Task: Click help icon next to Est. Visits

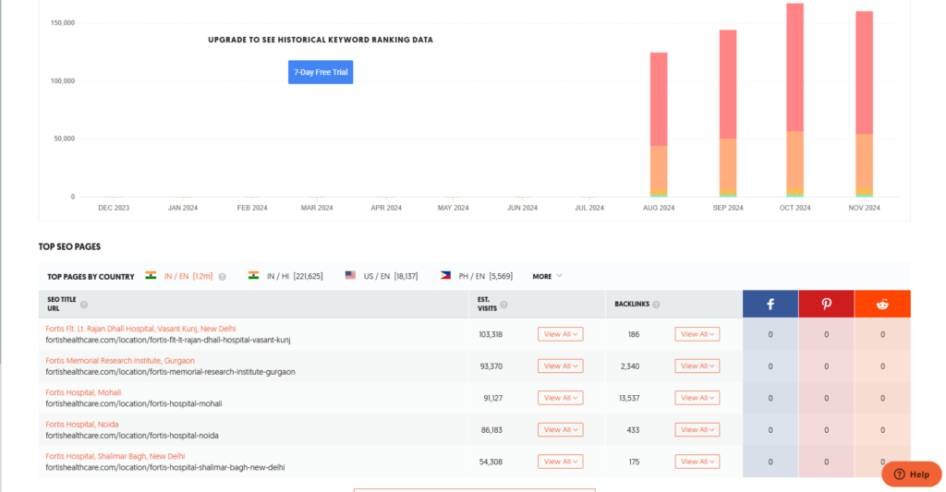Action: pyautogui.click(x=503, y=305)
